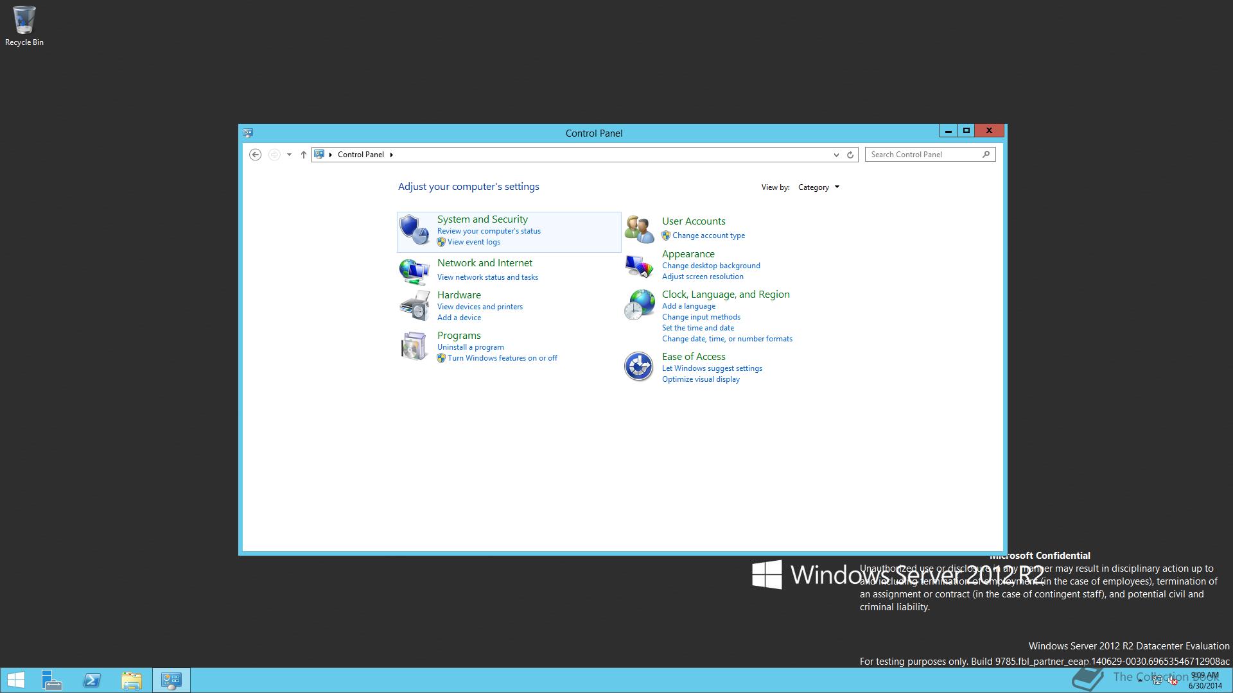Expand the chevron before Control Panel breadcrumb
Viewport: 1233px width, 693px height.
point(331,155)
